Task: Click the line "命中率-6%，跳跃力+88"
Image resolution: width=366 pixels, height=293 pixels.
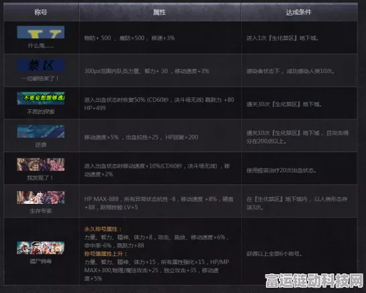Action: pyautogui.click(x=114, y=245)
